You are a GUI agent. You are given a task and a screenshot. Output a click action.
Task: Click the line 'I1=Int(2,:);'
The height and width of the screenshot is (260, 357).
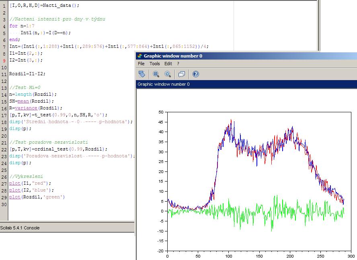(x=26, y=53)
